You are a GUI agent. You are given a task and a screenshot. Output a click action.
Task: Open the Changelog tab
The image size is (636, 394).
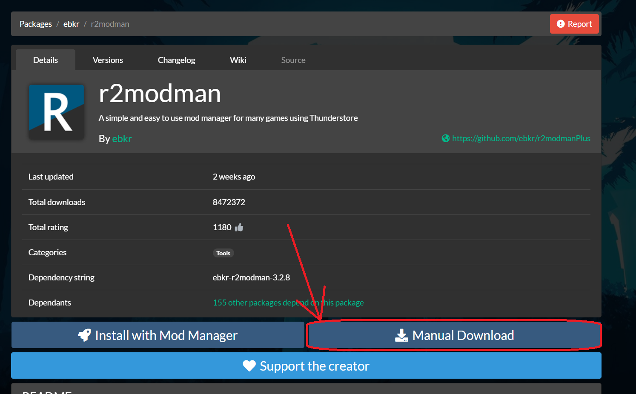pyautogui.click(x=176, y=60)
